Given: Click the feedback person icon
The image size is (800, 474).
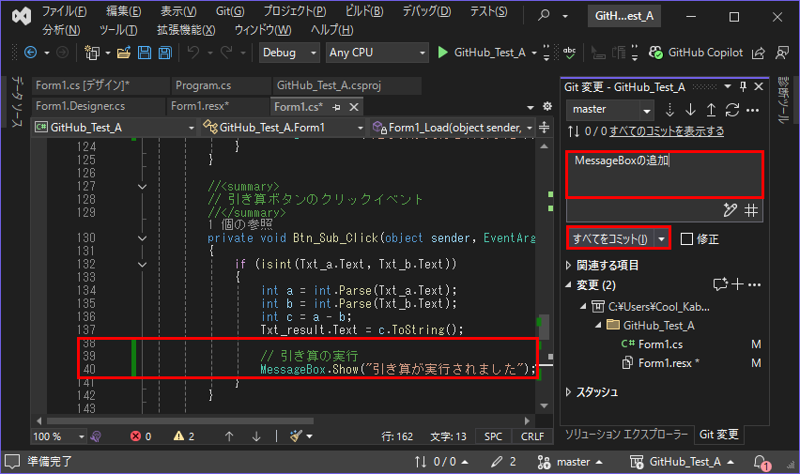Looking at the screenshot, I should 782,53.
